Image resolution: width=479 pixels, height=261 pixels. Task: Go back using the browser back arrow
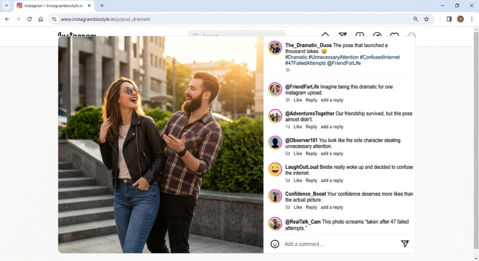tap(7, 19)
